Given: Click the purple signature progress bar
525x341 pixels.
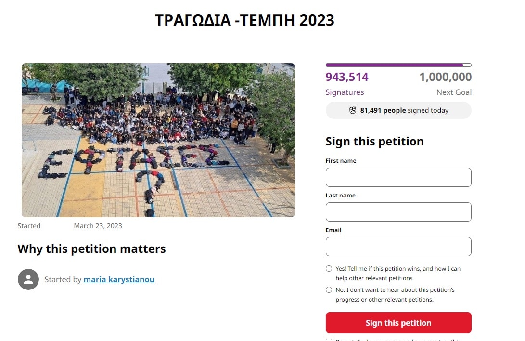Looking at the screenshot, I should (x=398, y=65).
